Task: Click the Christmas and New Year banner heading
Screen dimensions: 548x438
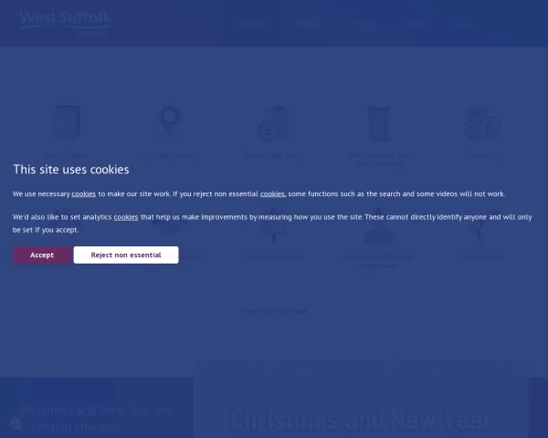Action: point(360,420)
